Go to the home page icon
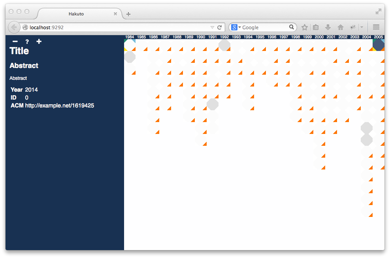The height and width of the screenshot is (258, 390). (341, 27)
